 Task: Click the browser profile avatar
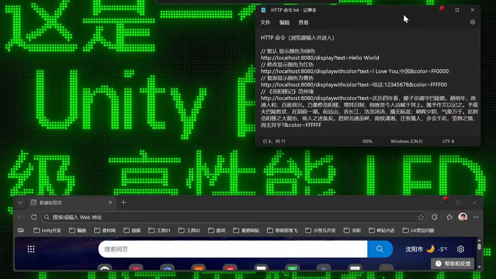tap(462, 217)
